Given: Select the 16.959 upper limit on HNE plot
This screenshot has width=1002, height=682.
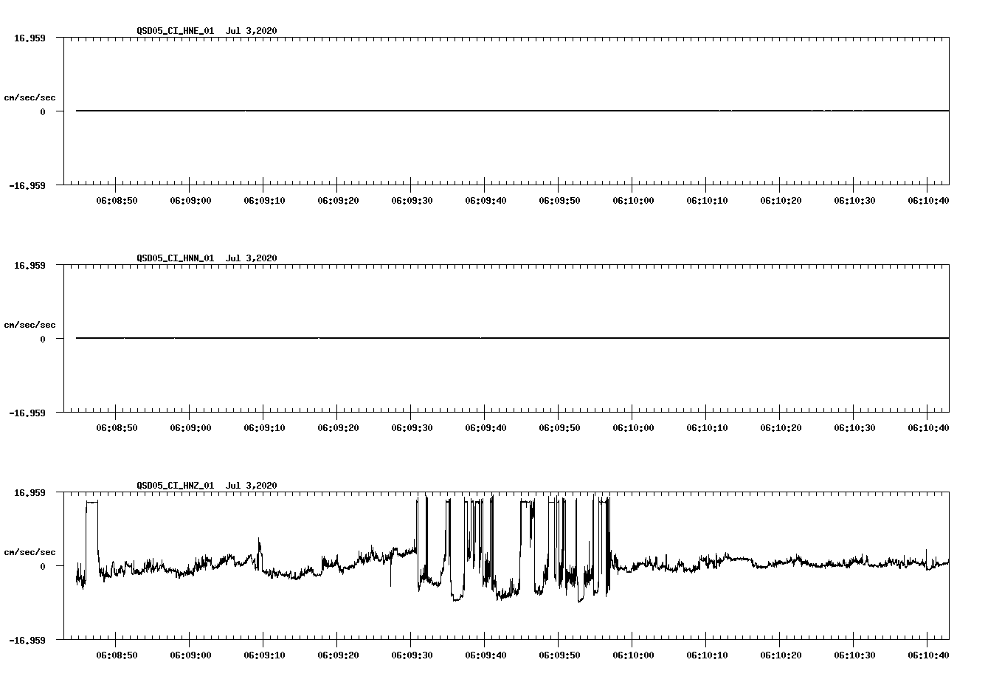Looking at the screenshot, I should (x=30, y=38).
